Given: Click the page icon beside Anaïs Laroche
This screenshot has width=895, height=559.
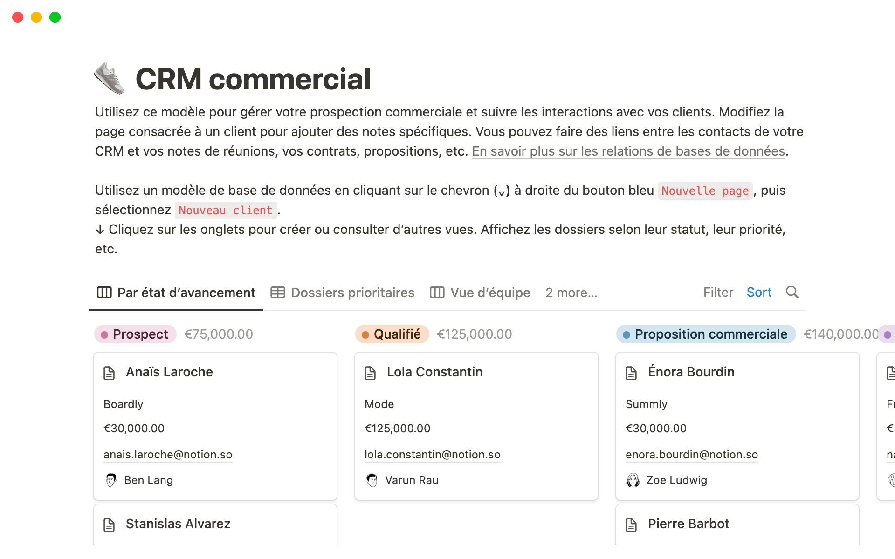Looking at the screenshot, I should 109,373.
